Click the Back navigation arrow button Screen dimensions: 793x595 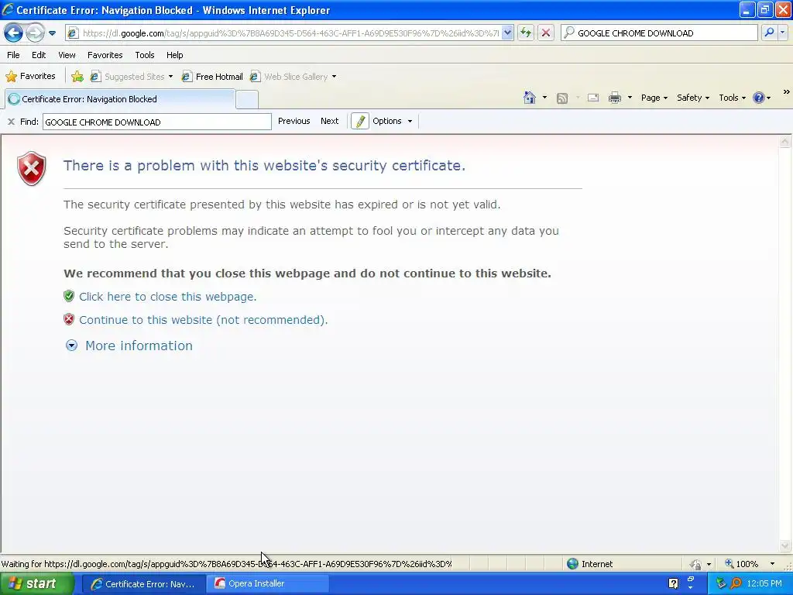pos(14,33)
